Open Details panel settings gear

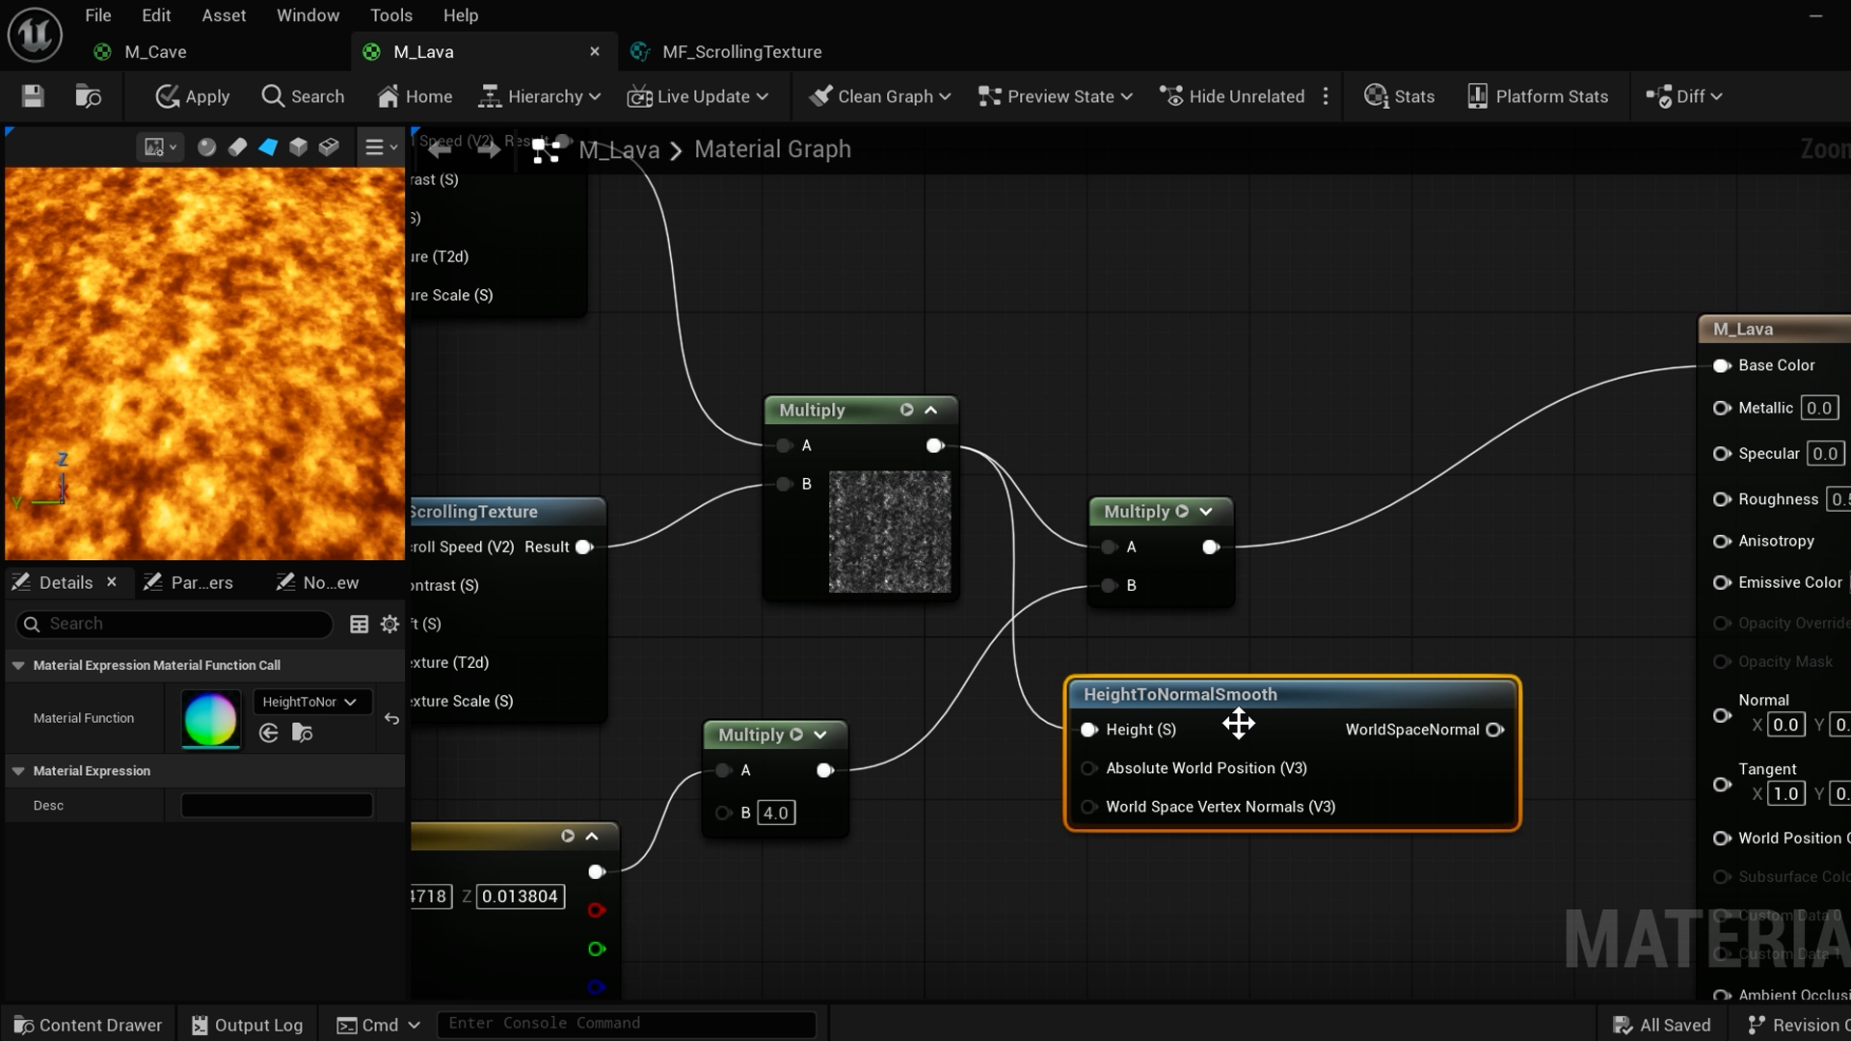389,625
